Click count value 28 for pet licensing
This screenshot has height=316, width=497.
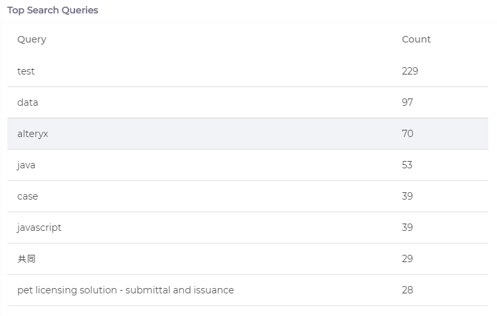point(407,290)
